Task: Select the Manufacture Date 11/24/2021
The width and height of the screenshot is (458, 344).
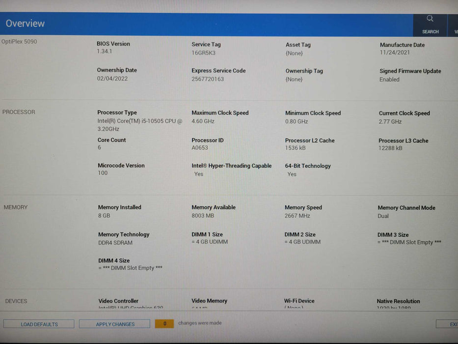Action: tap(395, 53)
